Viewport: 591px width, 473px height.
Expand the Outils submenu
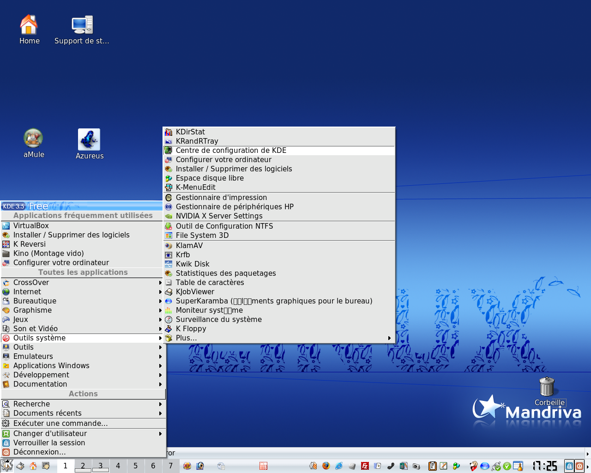(x=83, y=347)
